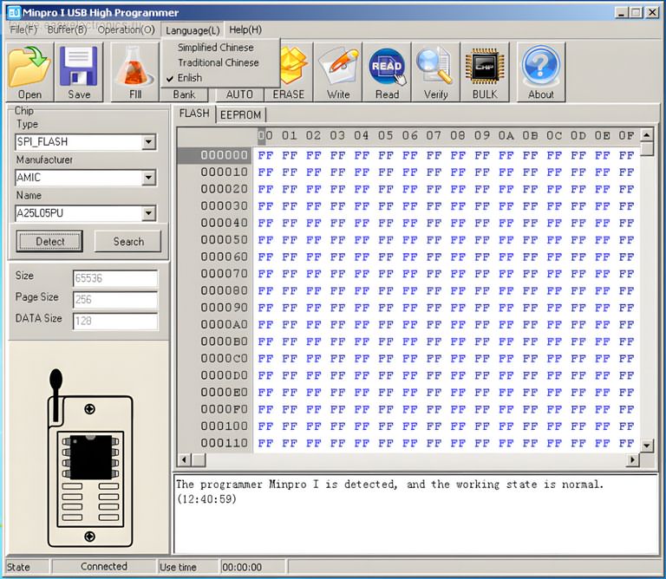Expand the chip Name dropdown

coord(148,212)
